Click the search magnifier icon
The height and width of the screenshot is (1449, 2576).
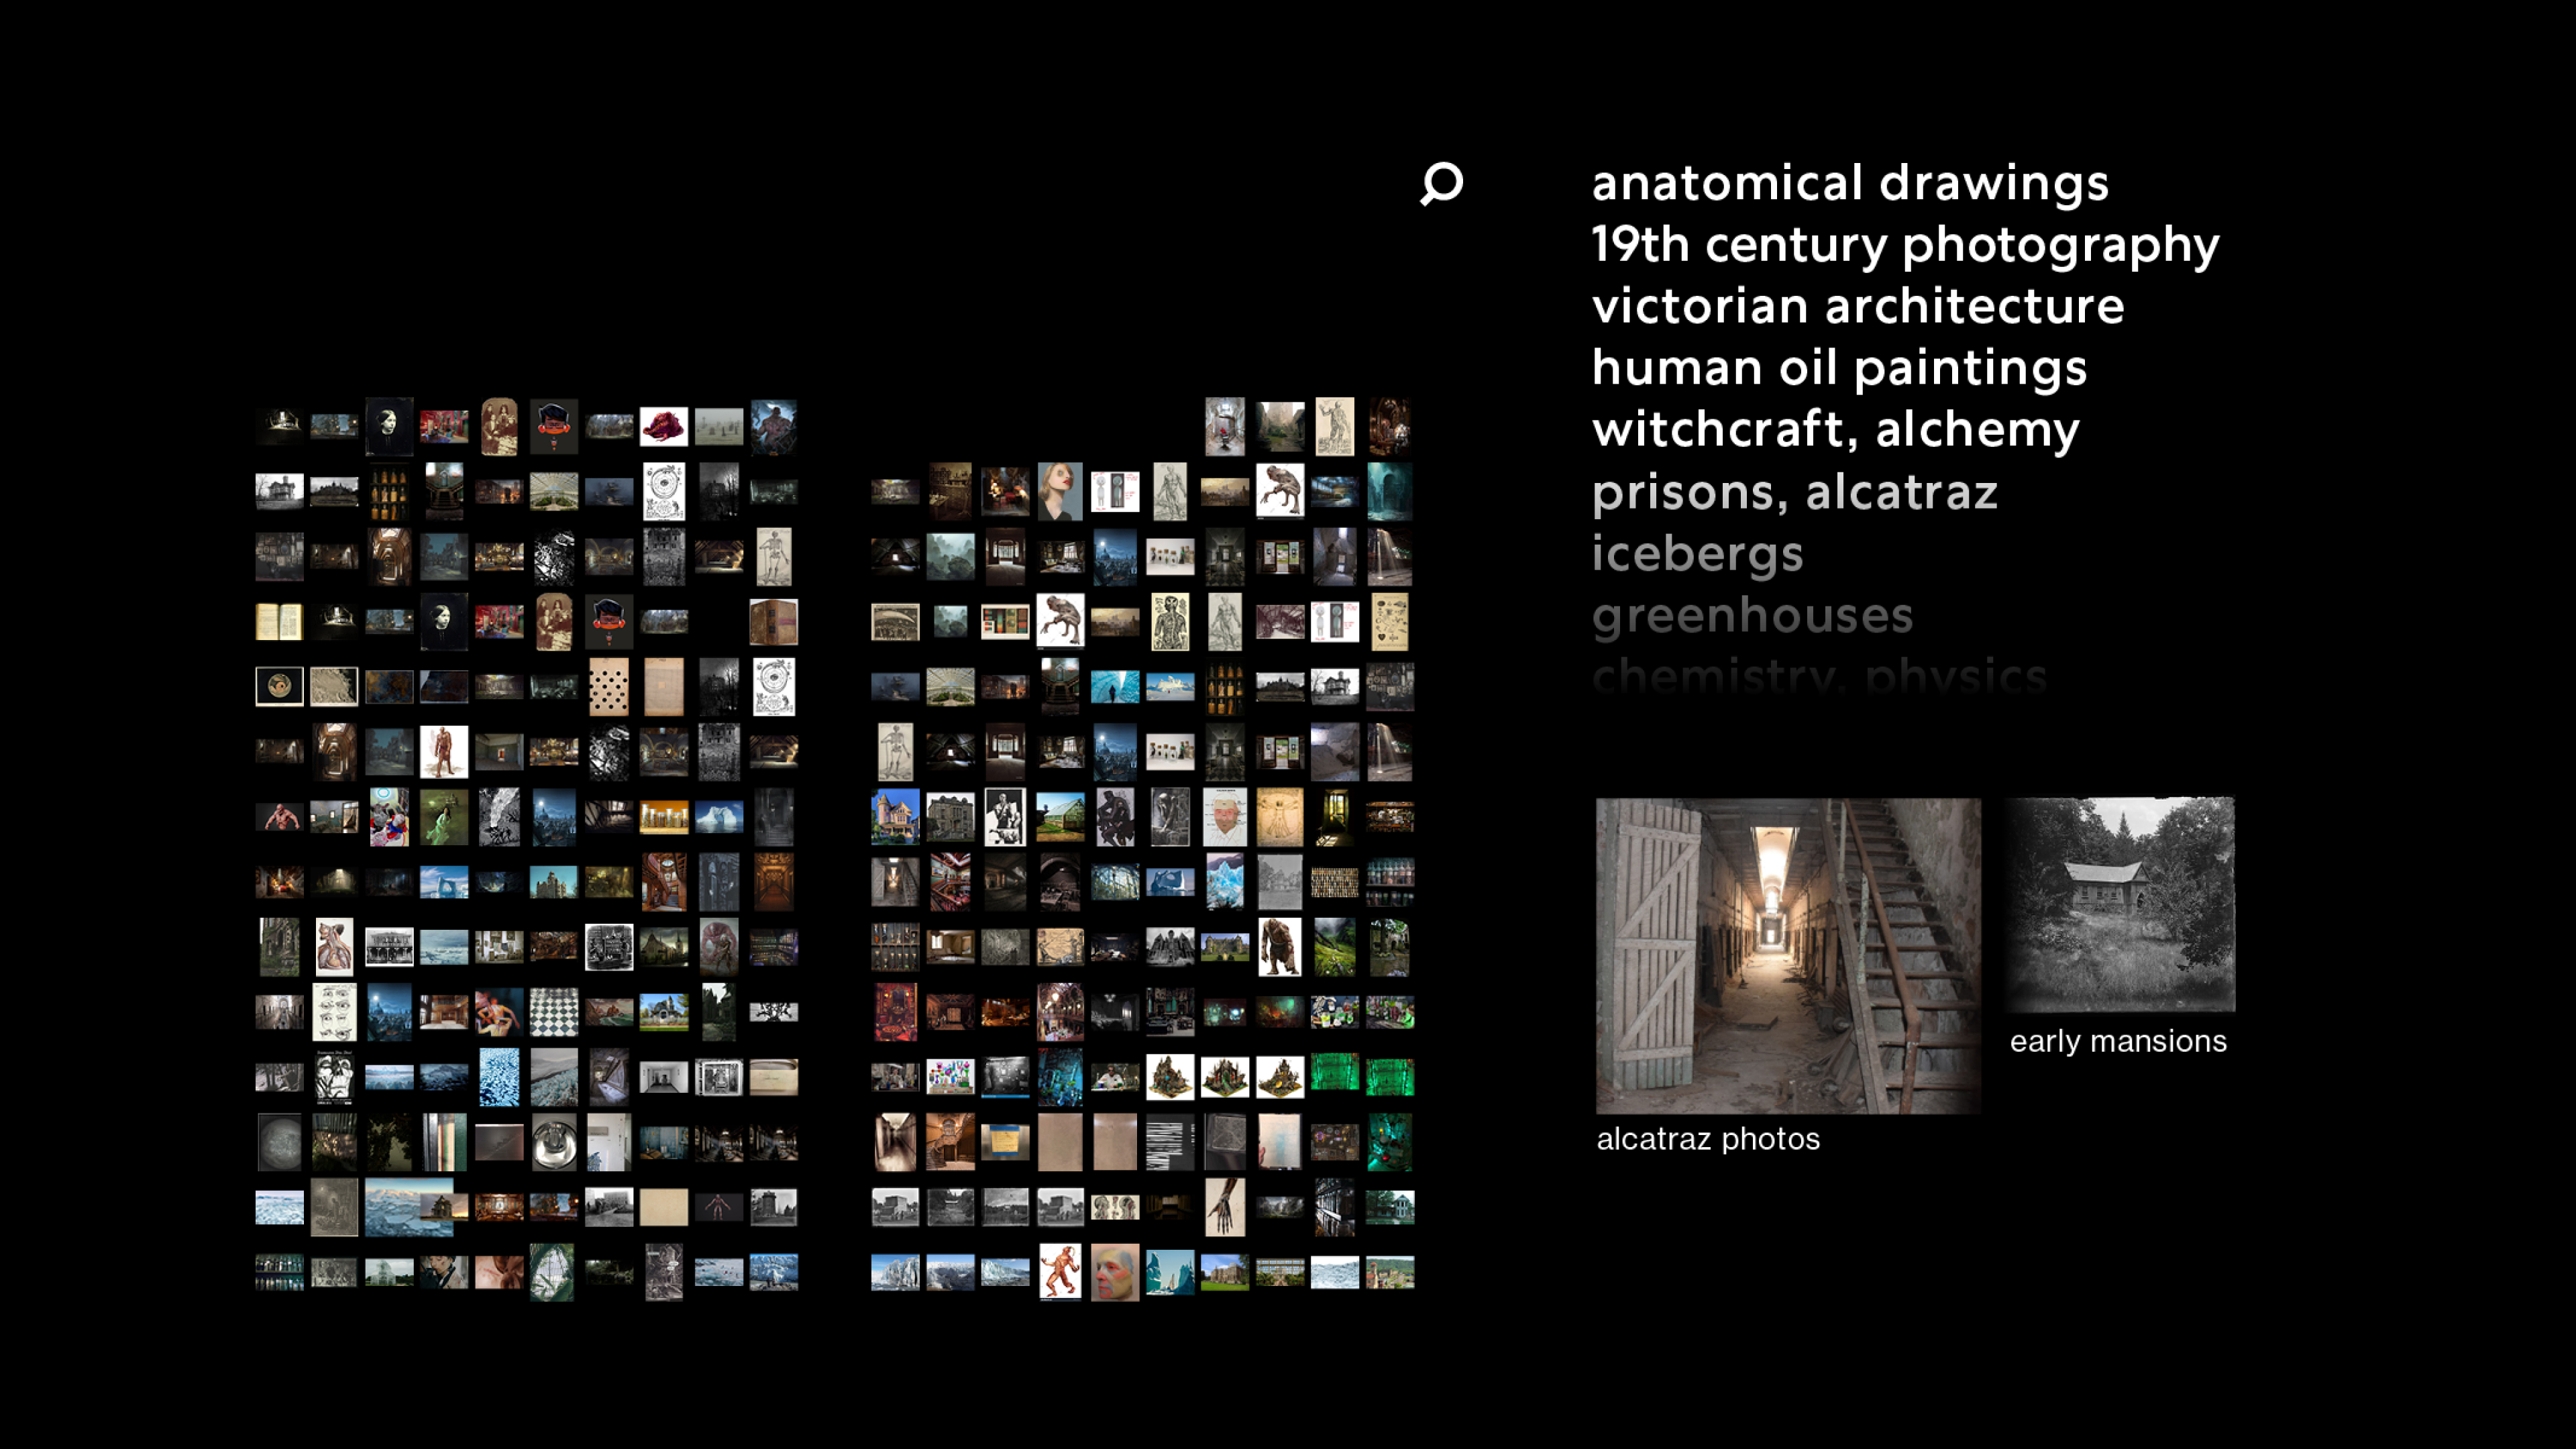click(x=1441, y=184)
